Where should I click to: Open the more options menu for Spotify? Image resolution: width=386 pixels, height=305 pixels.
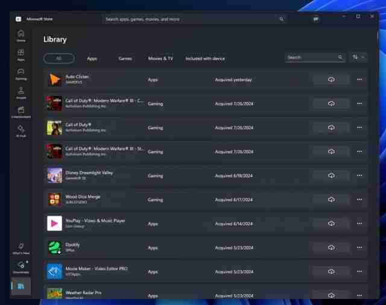359,248
